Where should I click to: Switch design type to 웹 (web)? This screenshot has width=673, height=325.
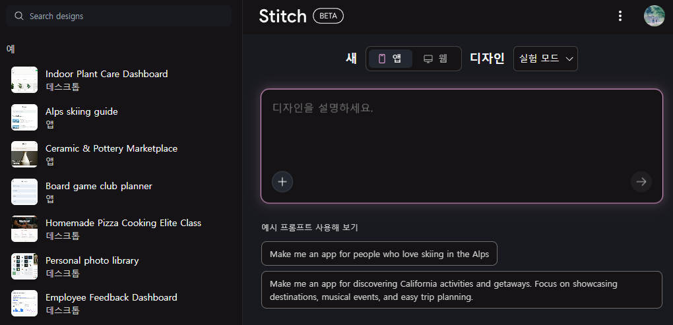(435, 59)
